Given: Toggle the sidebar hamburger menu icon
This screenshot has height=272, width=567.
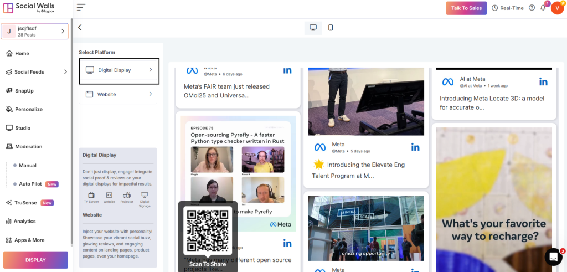Looking at the screenshot, I should click(81, 7).
